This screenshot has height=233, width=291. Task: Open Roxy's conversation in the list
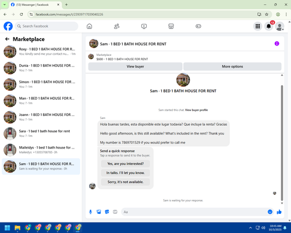[x=41, y=52]
